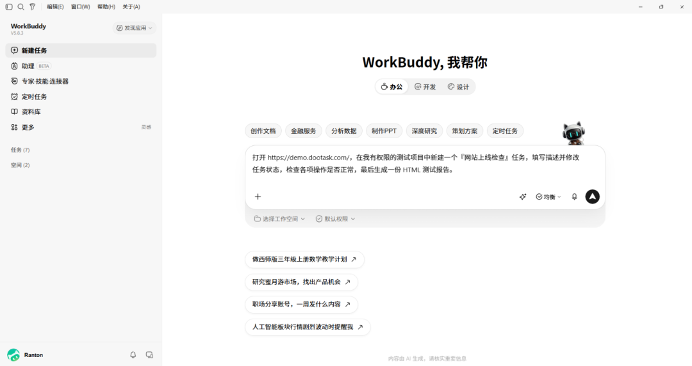The image size is (692, 366).
Task: Select 新建任务 in the sidebar
Action: [x=81, y=51]
